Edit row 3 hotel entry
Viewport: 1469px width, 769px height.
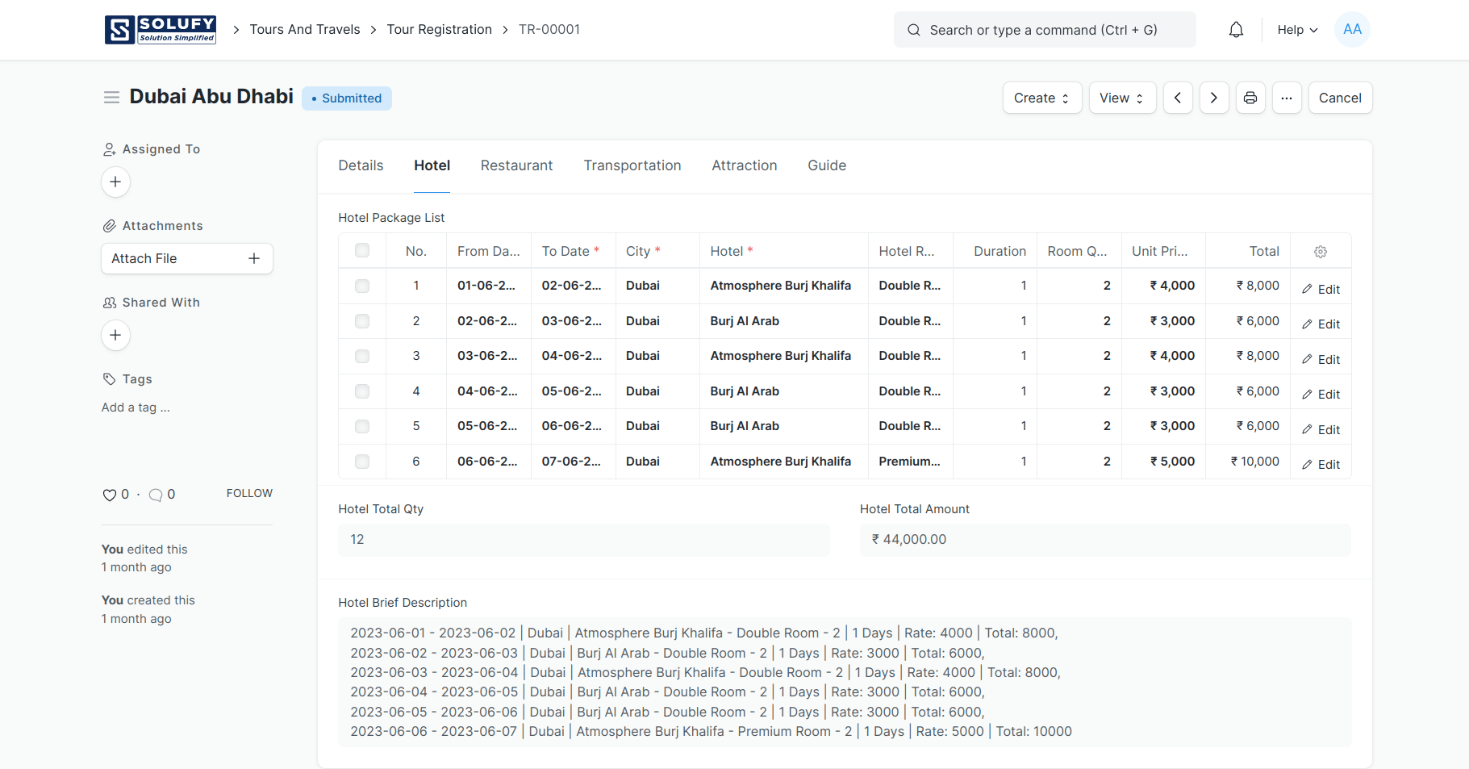pos(1321,359)
